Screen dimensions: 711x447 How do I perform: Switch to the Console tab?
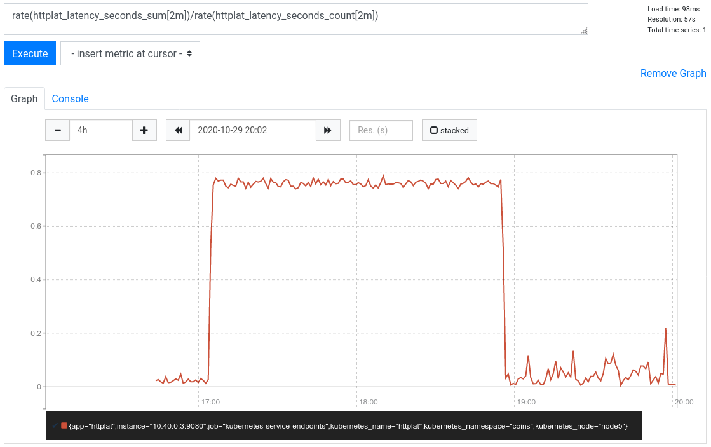point(70,98)
